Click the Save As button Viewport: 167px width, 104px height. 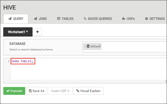coord(36,91)
